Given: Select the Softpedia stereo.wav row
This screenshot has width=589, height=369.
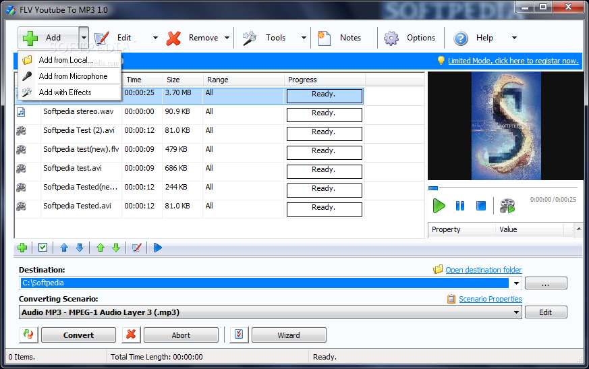Looking at the screenshot, I should click(190, 115).
